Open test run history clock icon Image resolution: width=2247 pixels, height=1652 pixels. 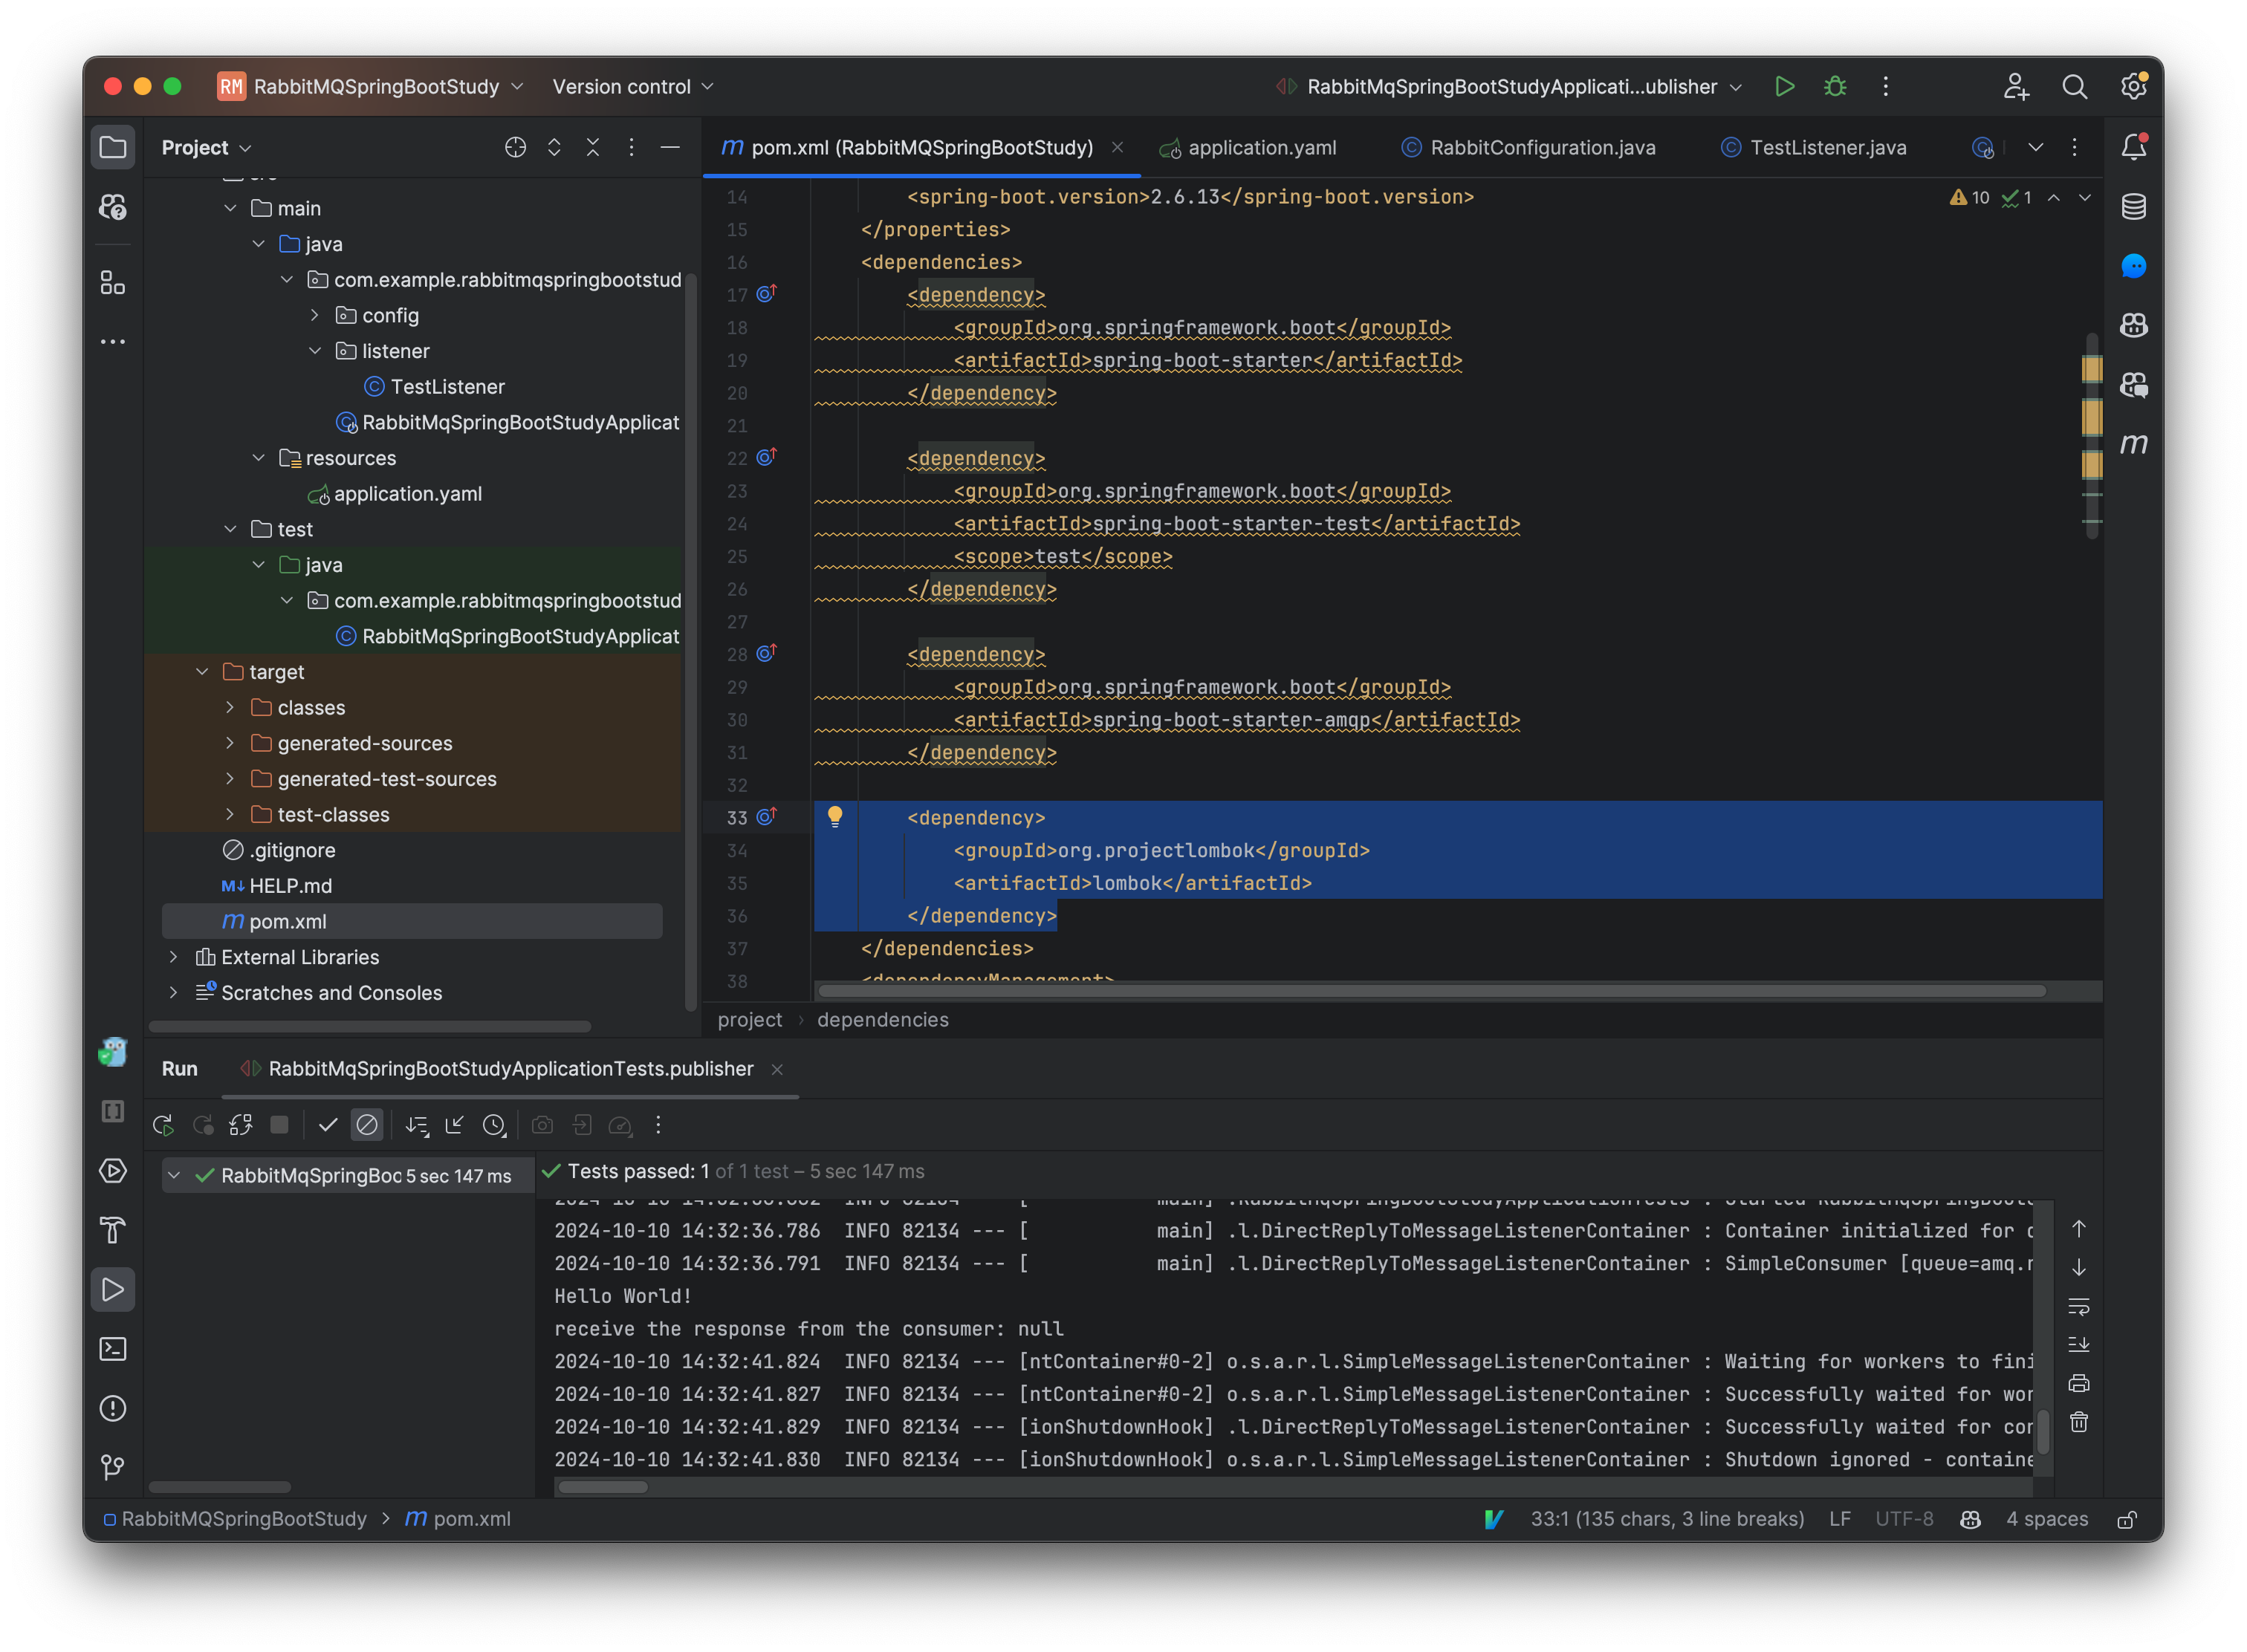[x=494, y=1124]
